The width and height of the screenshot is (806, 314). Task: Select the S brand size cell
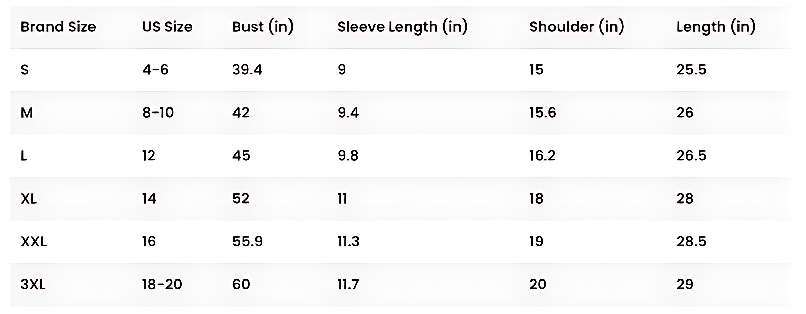25,70
